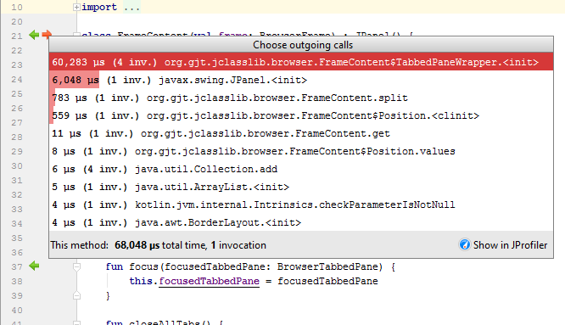The image size is (565, 325).
Task: Click the total time summary text in footer
Action: 158,245
